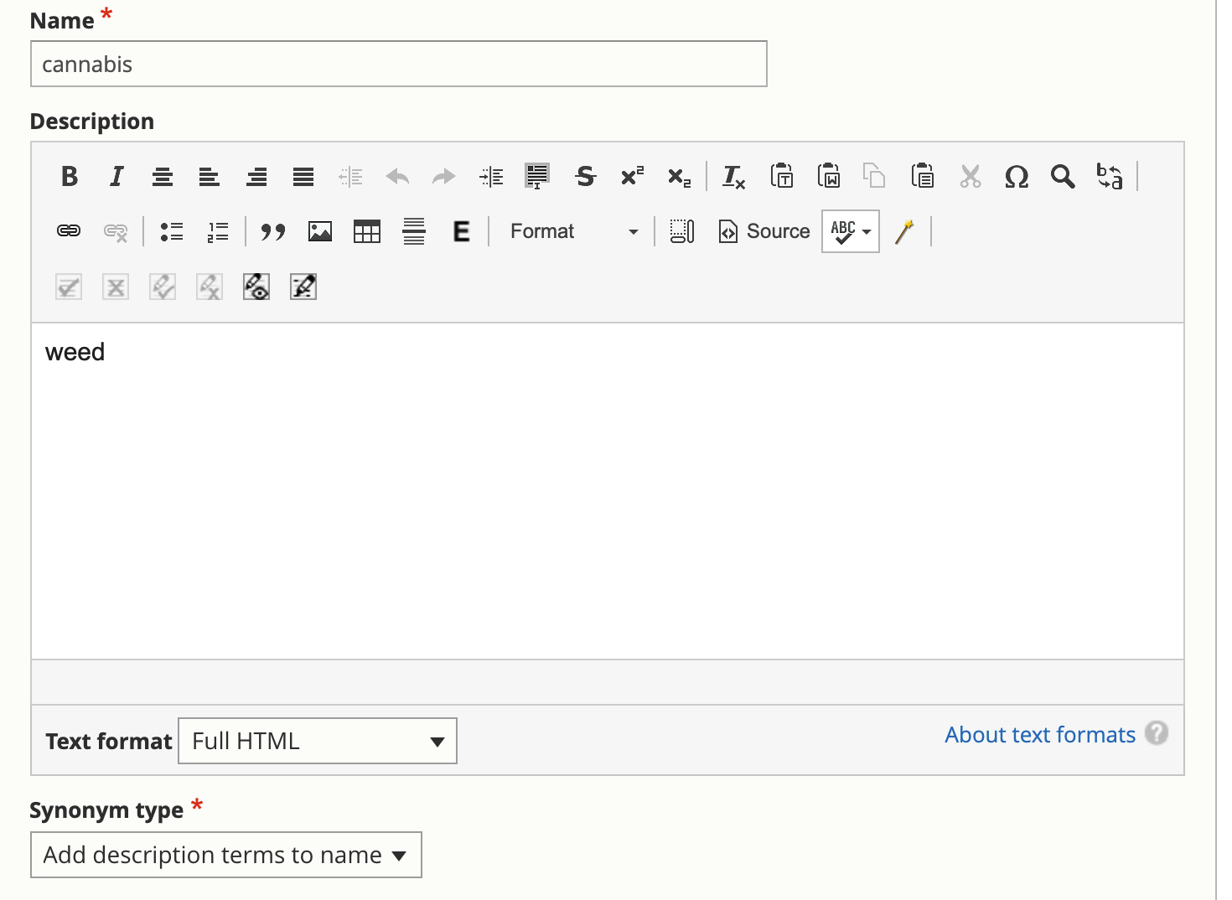This screenshot has height=900, width=1232.
Task: Increase the indent of the text
Action: 491,177
